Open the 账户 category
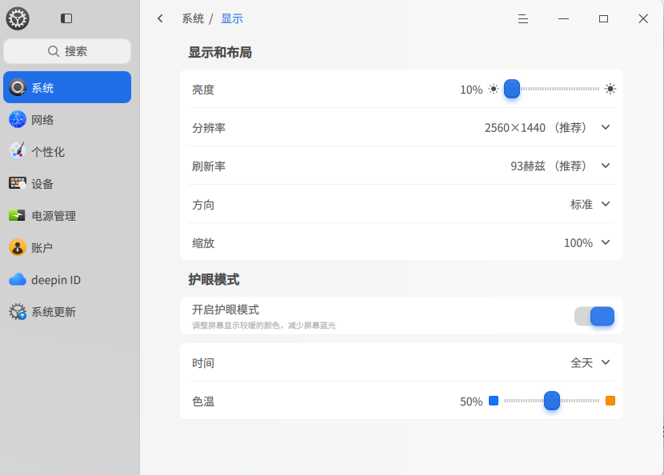The height and width of the screenshot is (475, 664). (67, 247)
